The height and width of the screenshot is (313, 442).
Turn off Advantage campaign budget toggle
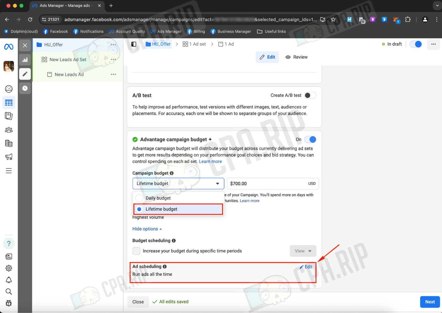pyautogui.click(x=310, y=140)
